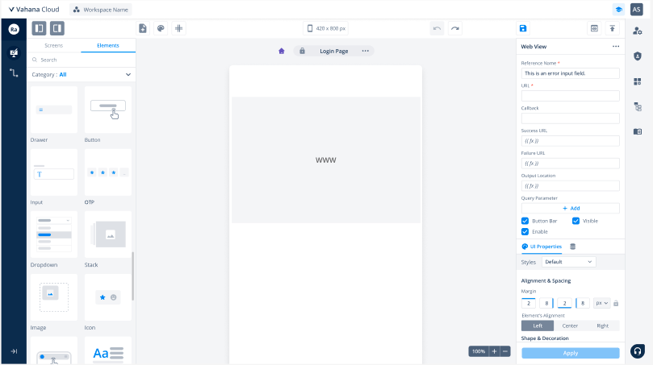Uncheck the Button Bar checkbox

click(525, 221)
